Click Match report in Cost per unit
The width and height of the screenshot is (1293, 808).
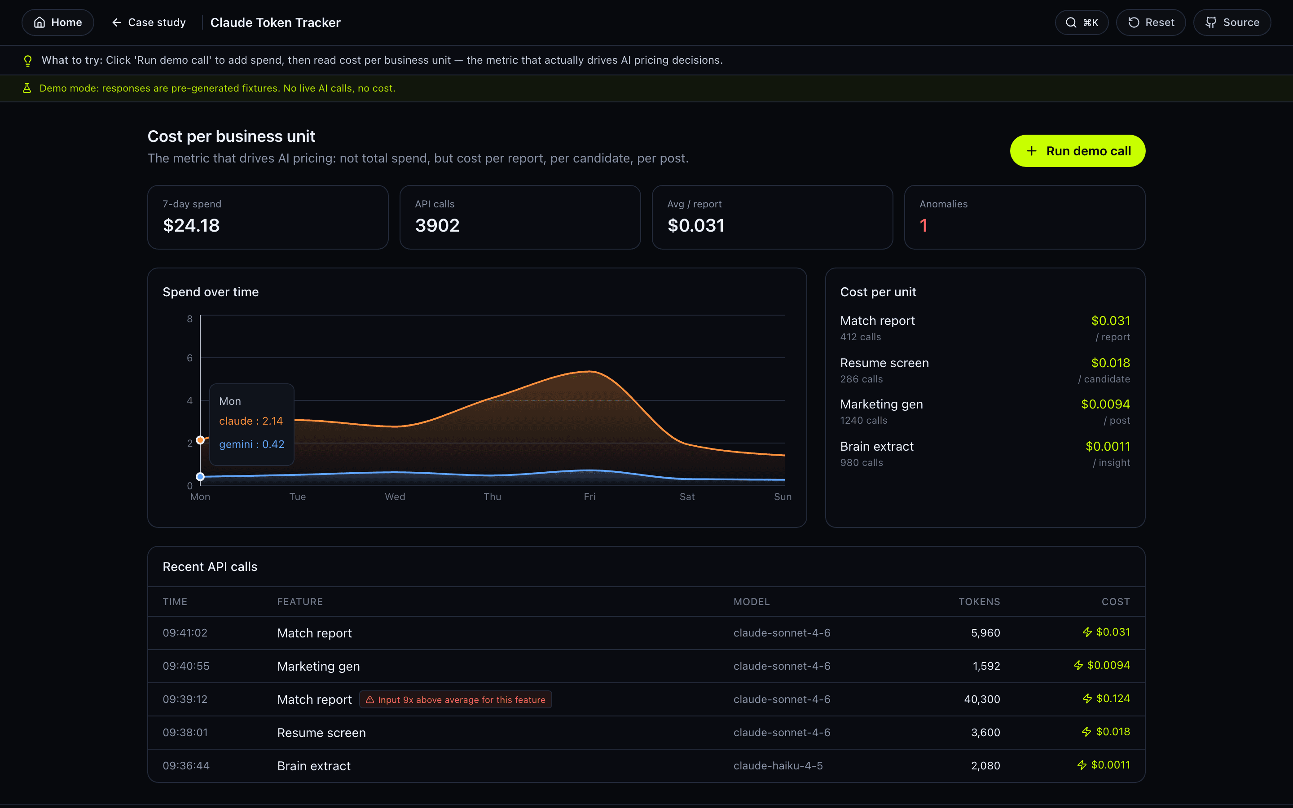(877, 321)
